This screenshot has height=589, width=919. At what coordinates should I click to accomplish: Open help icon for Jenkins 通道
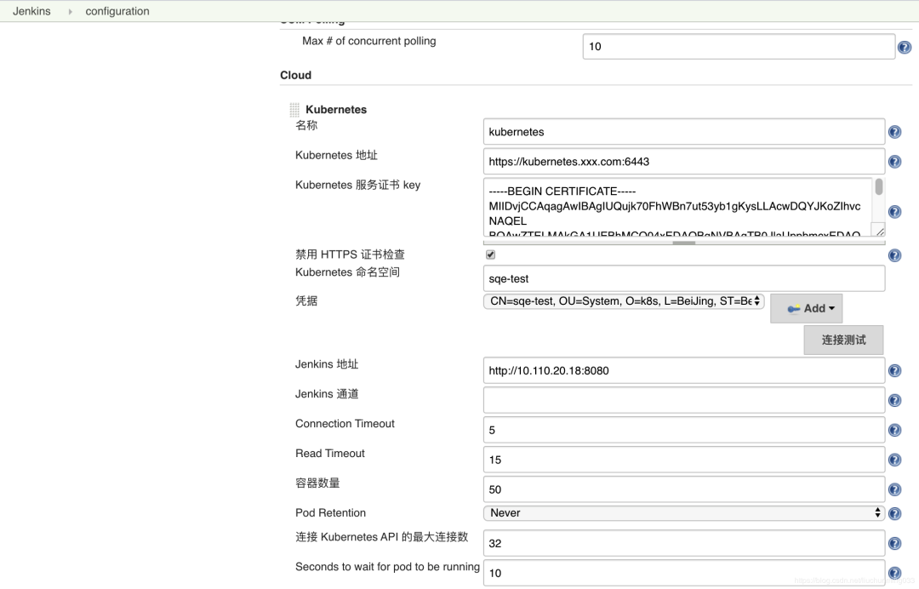pos(894,400)
